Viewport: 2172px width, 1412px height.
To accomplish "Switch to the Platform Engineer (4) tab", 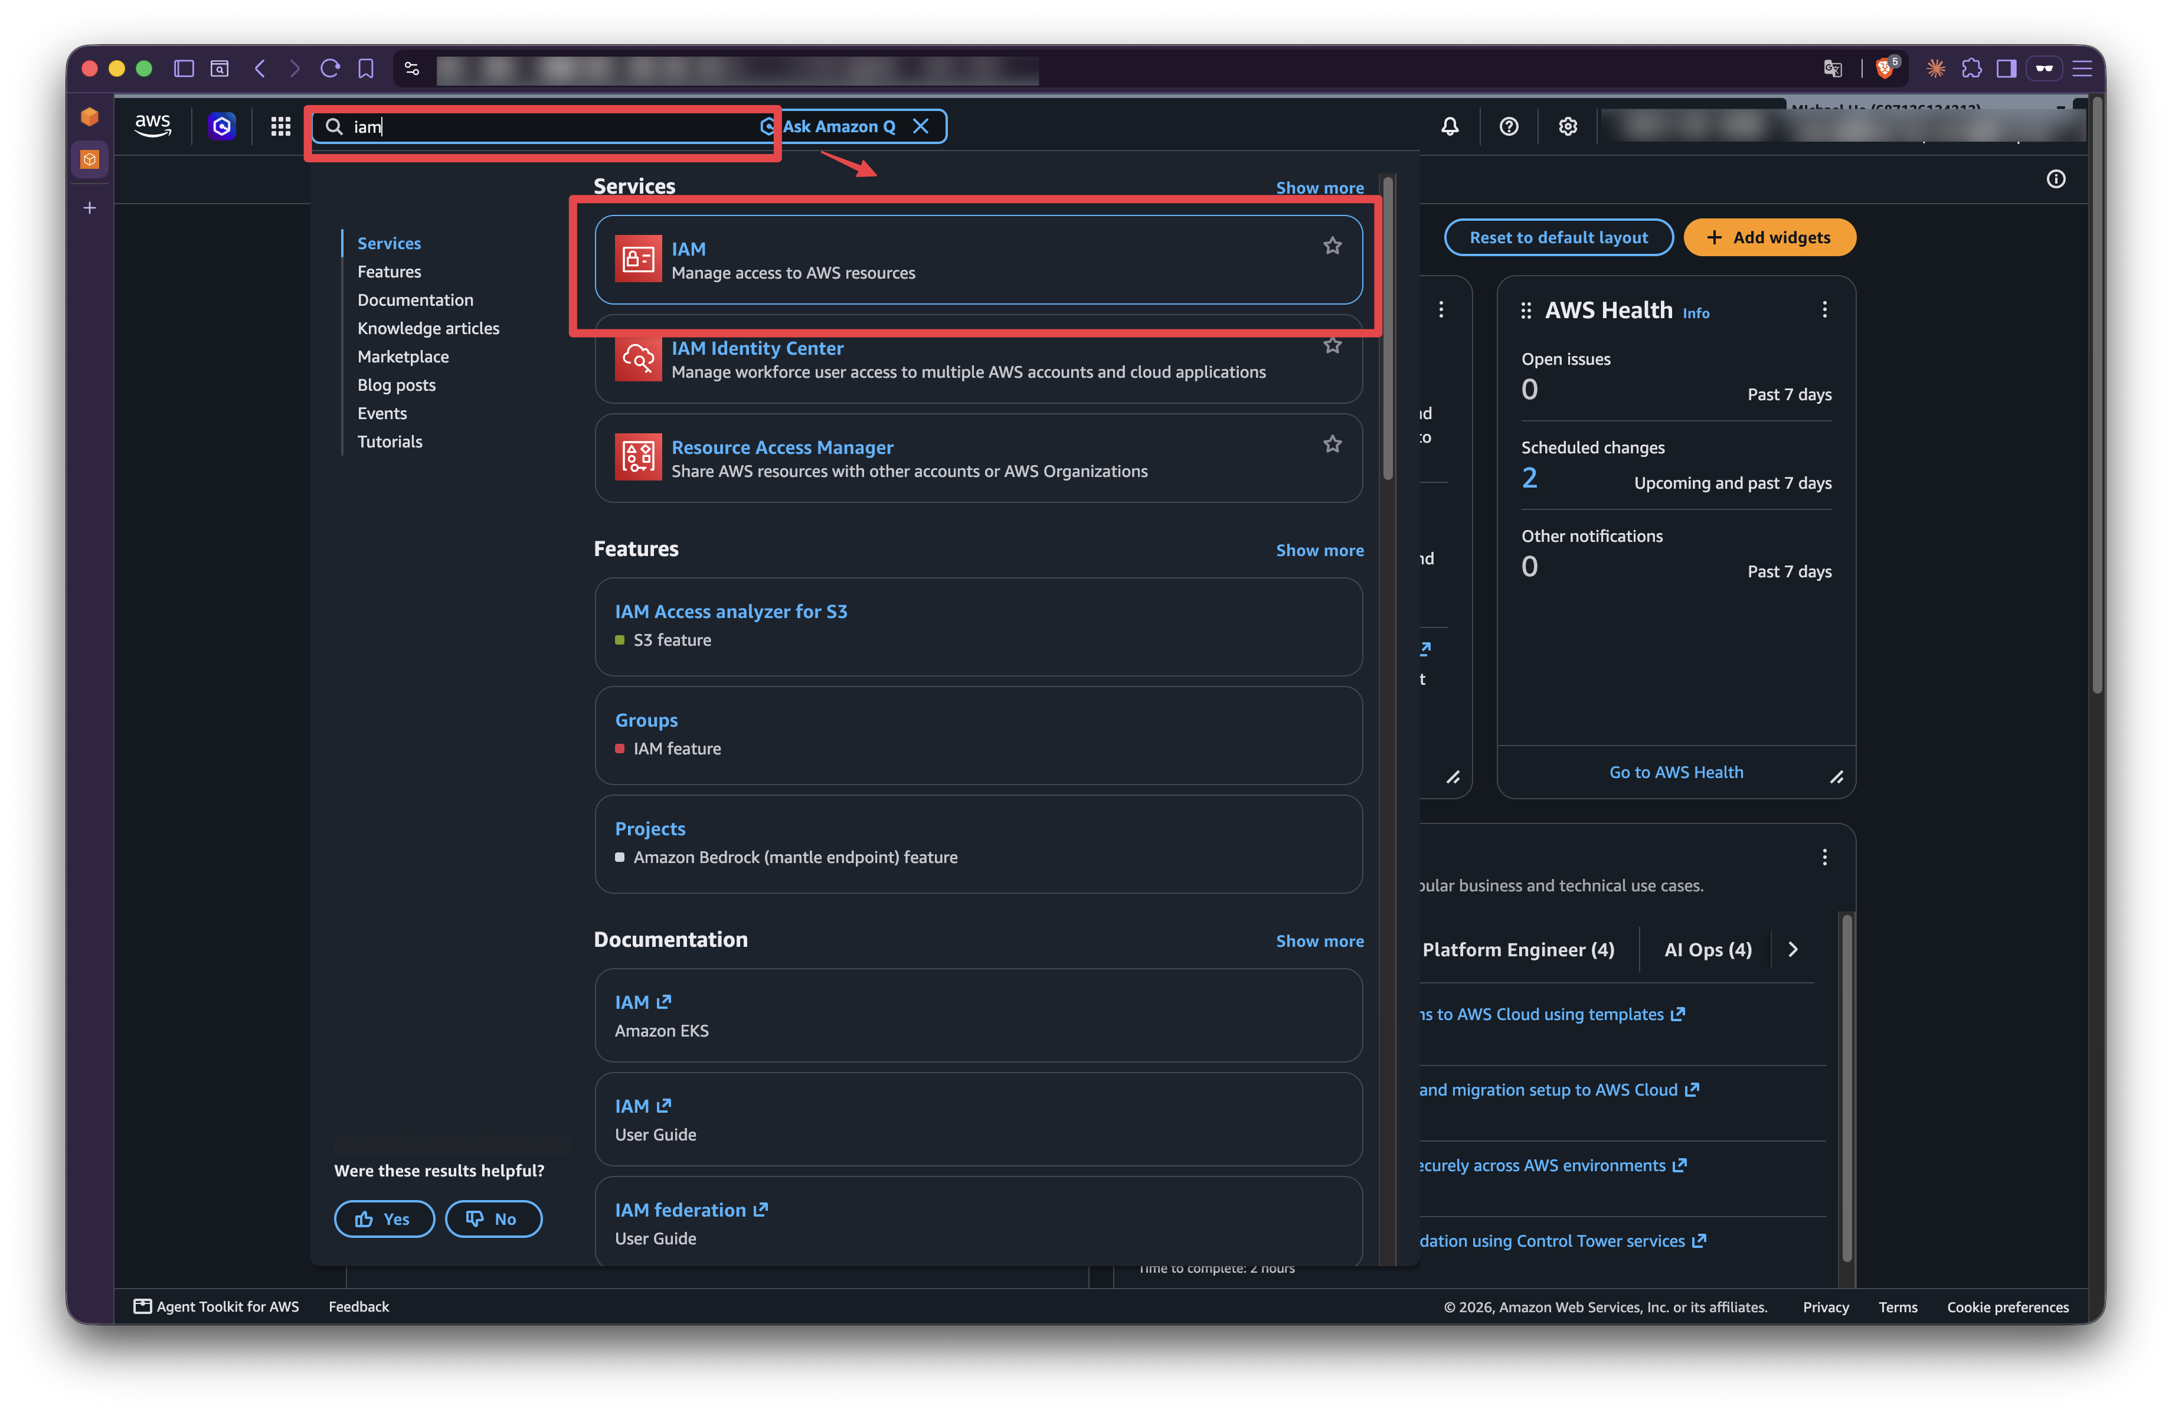I will click(x=1519, y=949).
